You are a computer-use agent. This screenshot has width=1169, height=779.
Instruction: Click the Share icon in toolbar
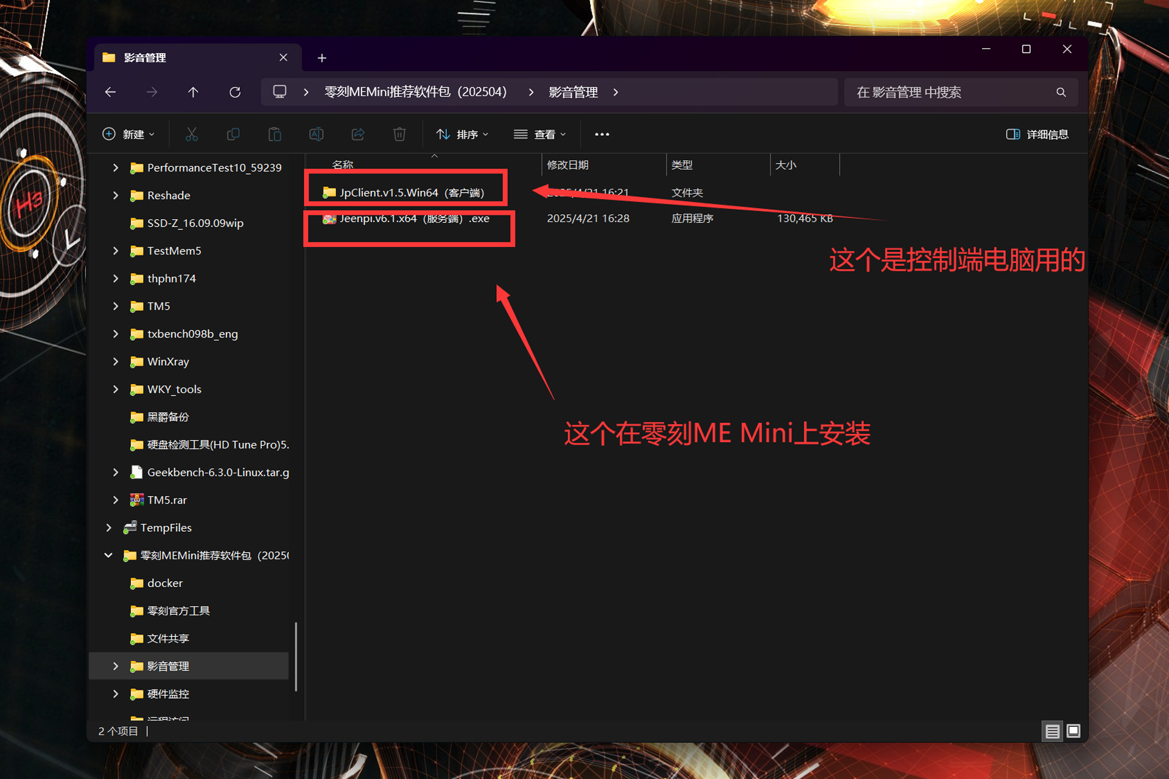click(x=358, y=134)
